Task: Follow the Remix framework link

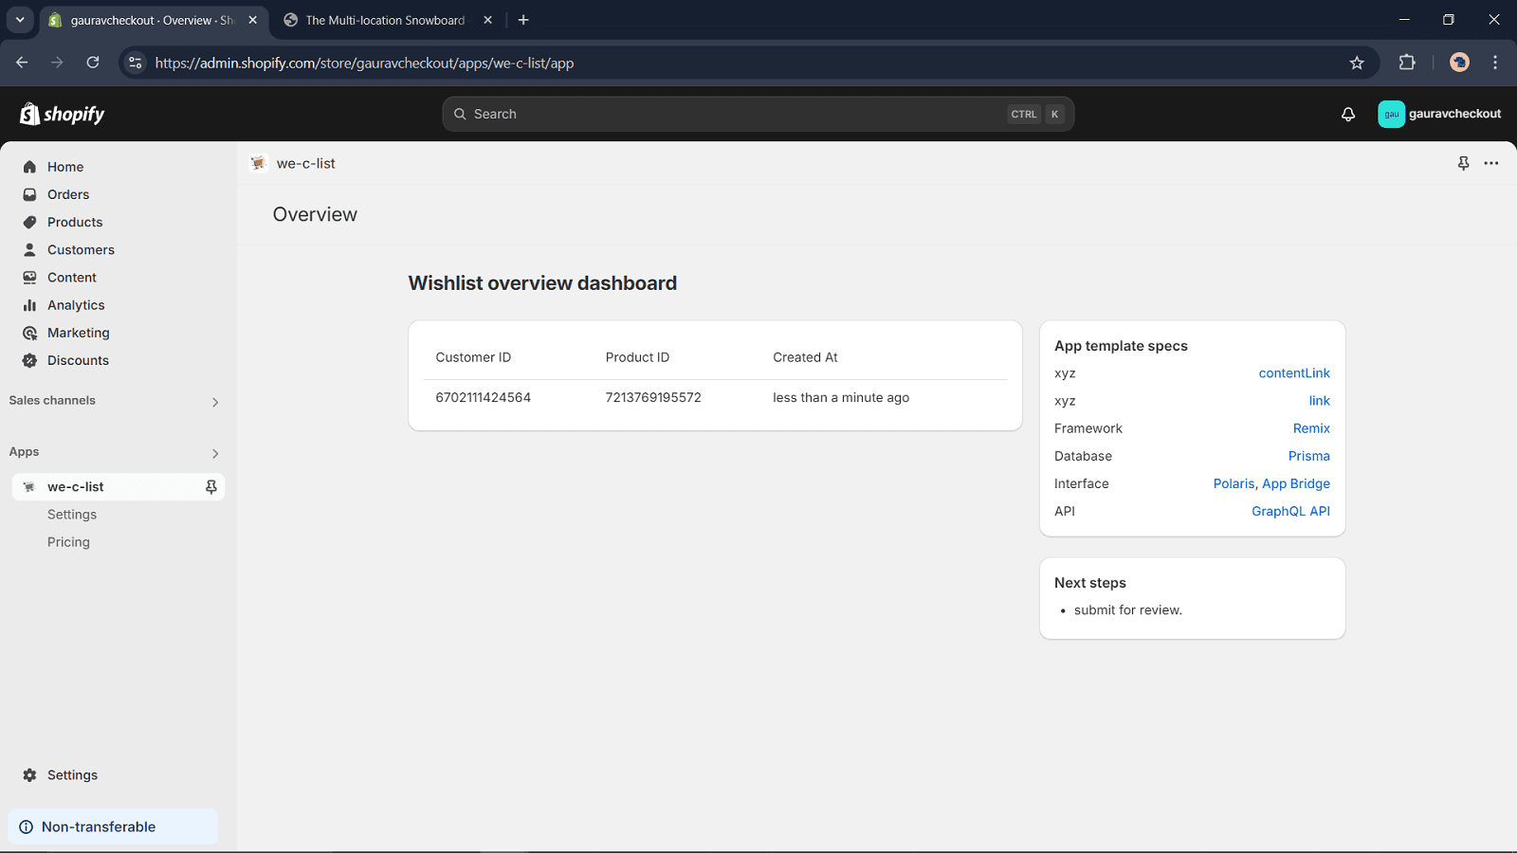Action: click(1310, 428)
